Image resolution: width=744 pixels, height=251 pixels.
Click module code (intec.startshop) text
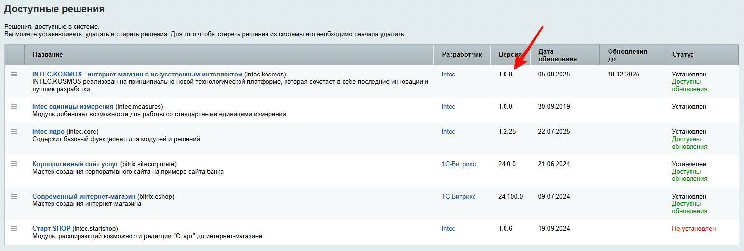pos(95,229)
